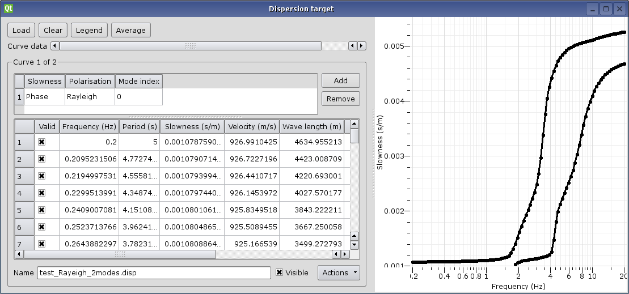Uncheck Valid for row 4

pyautogui.click(x=41, y=193)
